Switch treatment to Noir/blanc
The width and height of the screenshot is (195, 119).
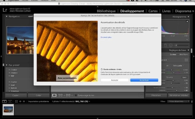(x=183, y=54)
